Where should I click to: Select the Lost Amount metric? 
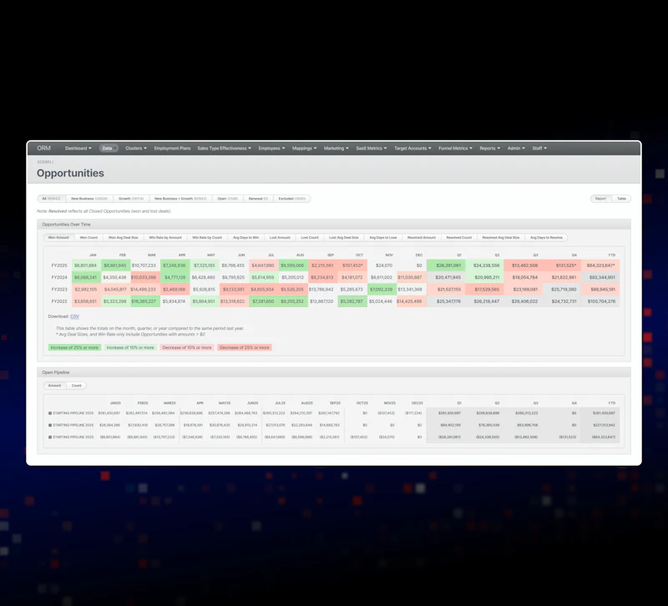point(280,238)
